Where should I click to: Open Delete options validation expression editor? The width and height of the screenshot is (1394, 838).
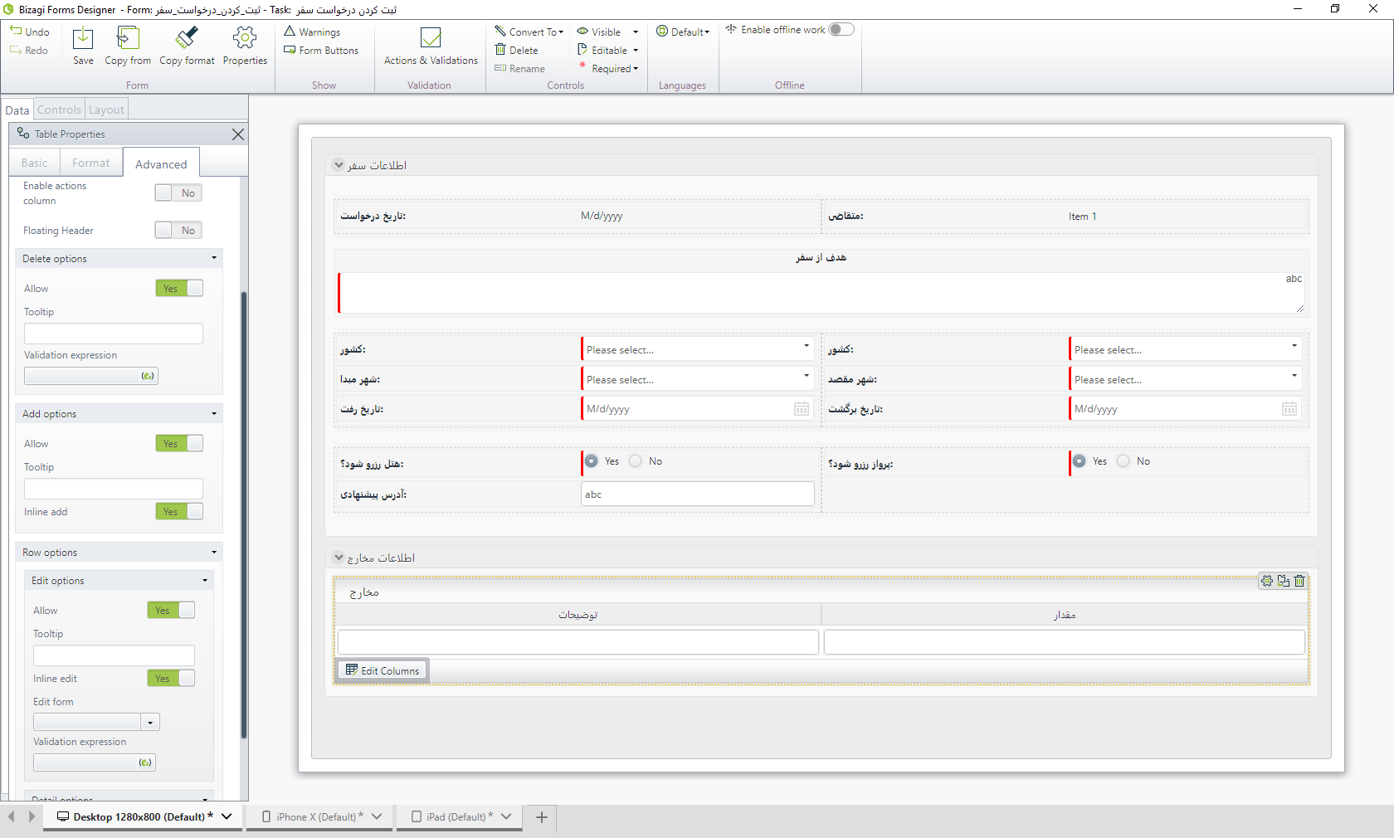148,376
